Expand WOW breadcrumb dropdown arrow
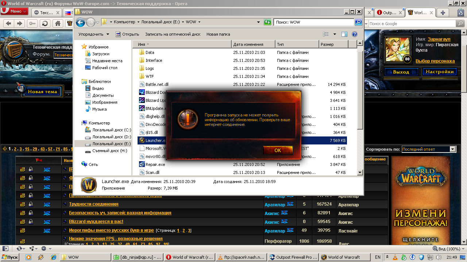Screen dimensions: 467x262 [x=199, y=22]
